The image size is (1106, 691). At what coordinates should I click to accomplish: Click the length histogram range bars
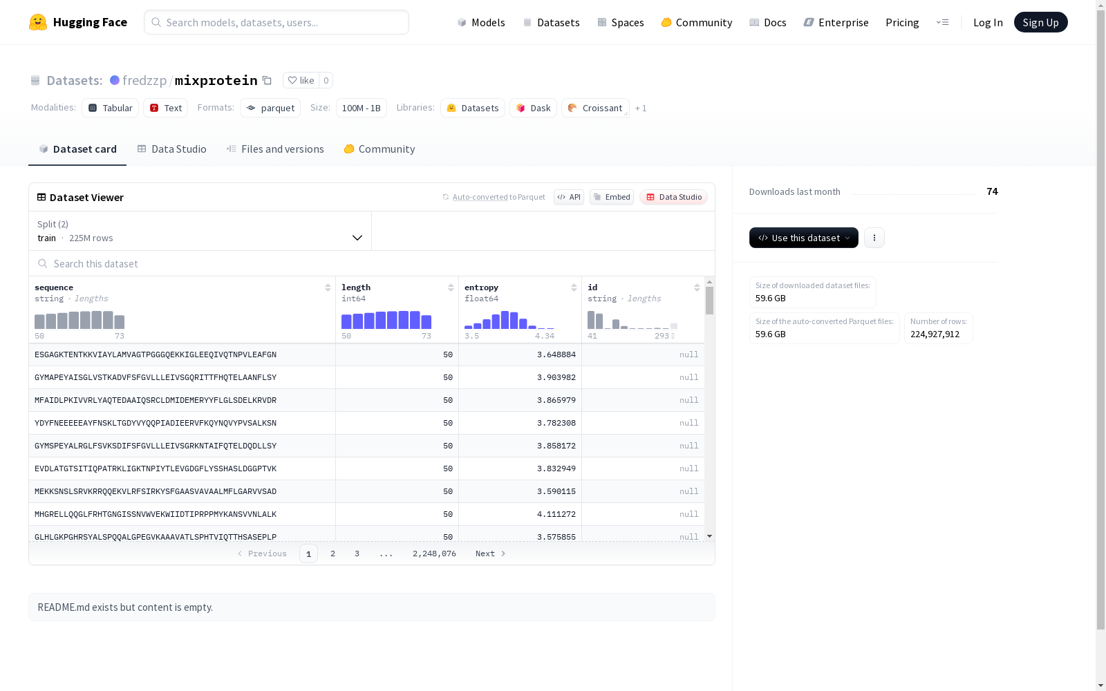(x=386, y=320)
